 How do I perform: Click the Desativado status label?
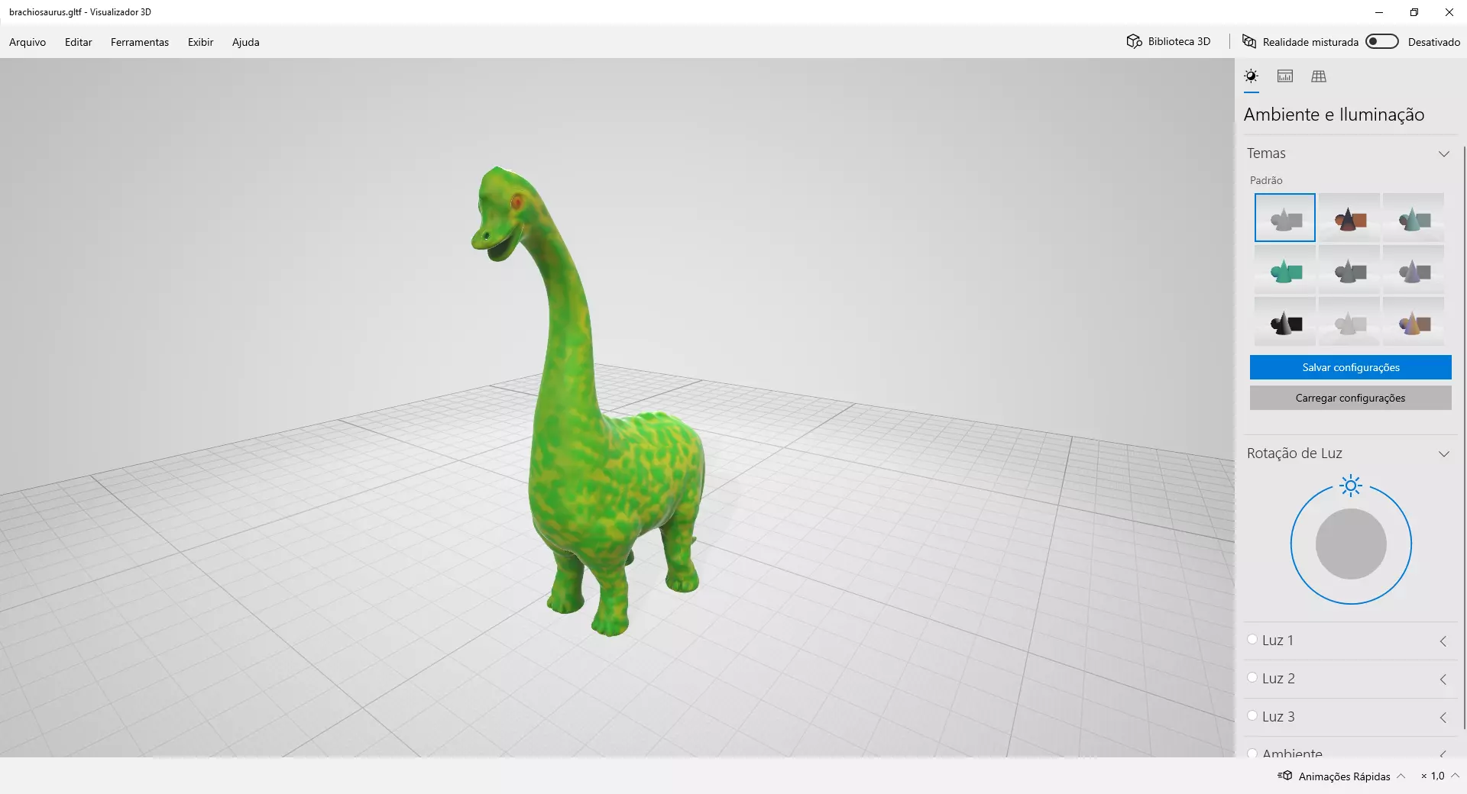[x=1434, y=42]
